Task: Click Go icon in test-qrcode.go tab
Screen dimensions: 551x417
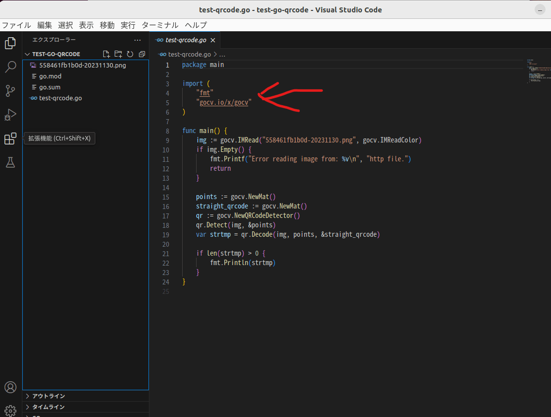Action: 159,40
